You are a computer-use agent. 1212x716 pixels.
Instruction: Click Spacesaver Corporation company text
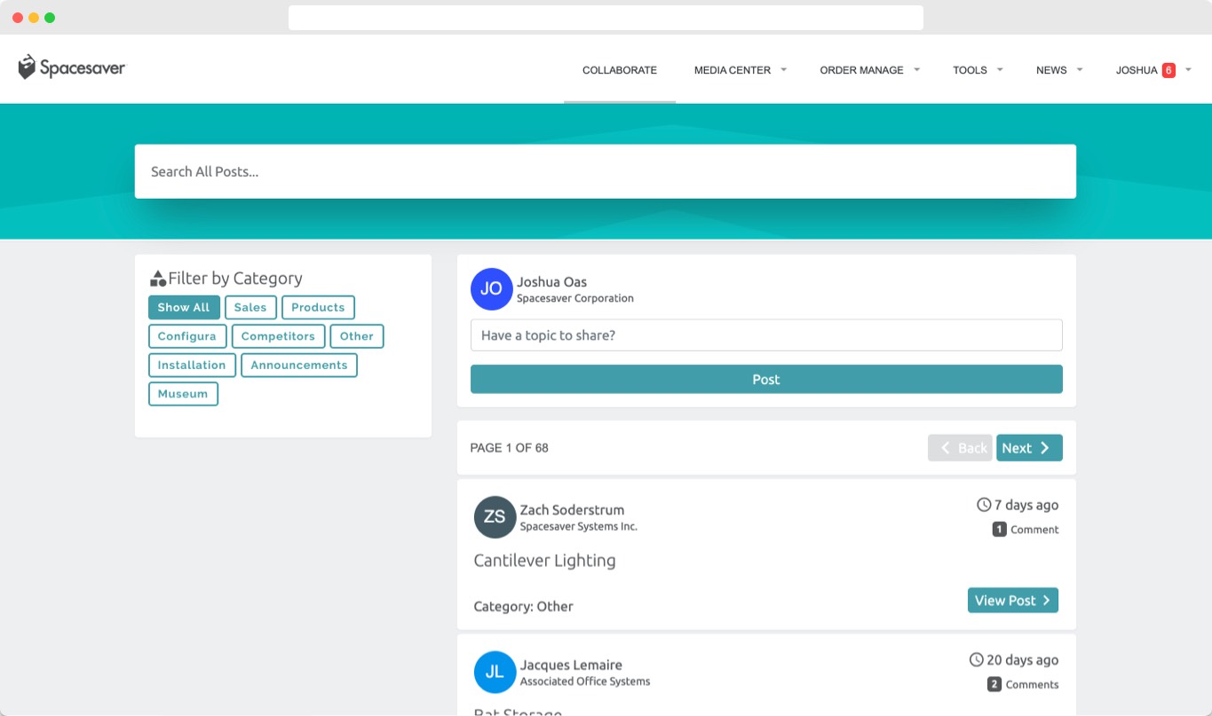pyautogui.click(x=575, y=298)
